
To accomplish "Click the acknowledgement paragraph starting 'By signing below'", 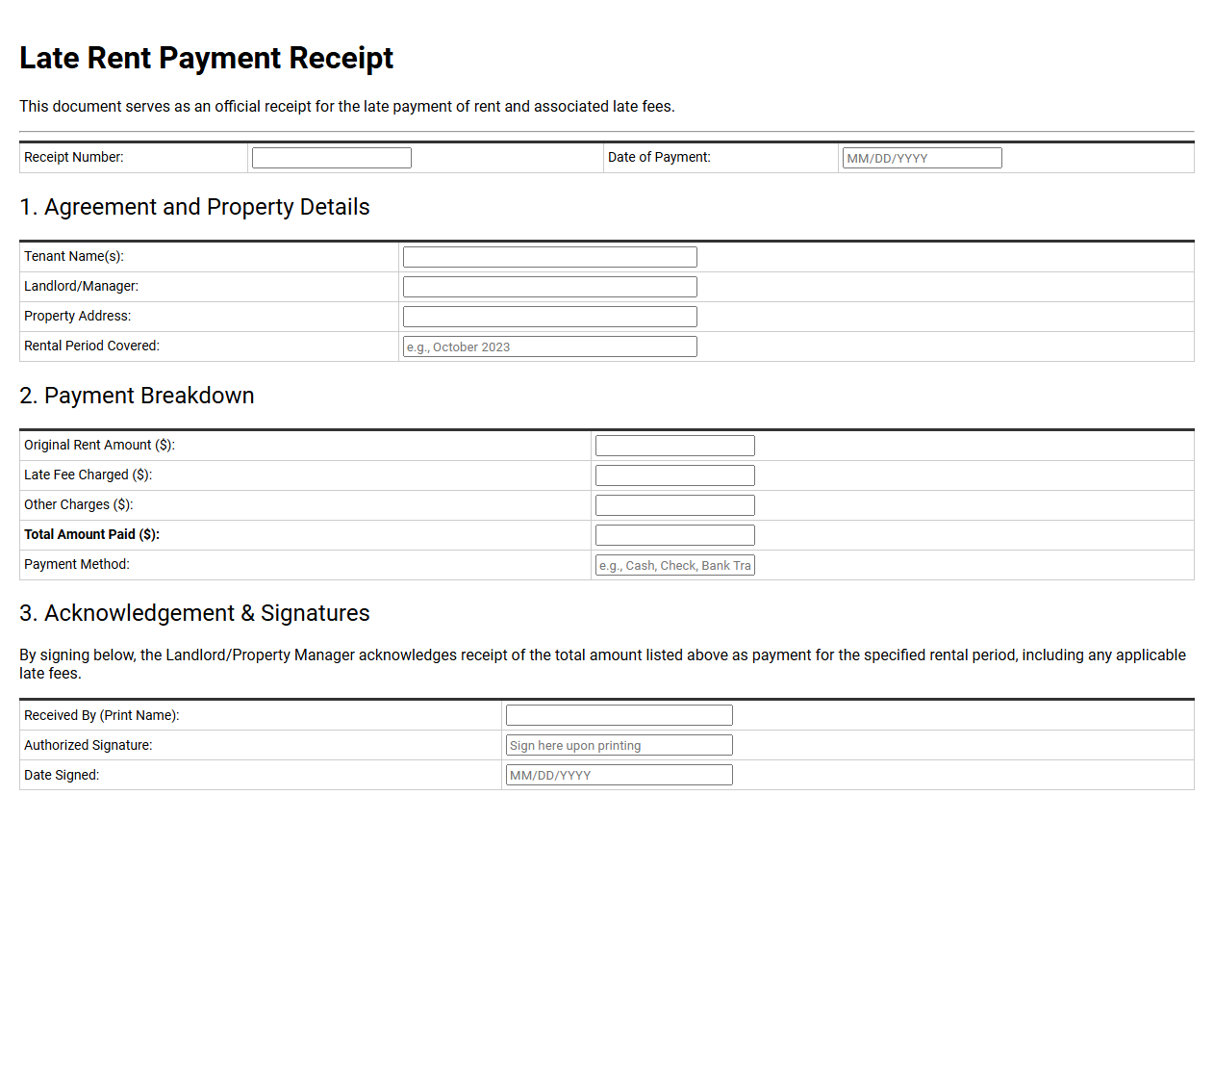I will click(x=603, y=664).
